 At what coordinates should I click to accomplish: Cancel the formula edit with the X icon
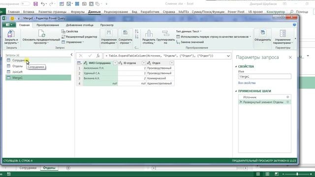pyautogui.click(x=81, y=56)
